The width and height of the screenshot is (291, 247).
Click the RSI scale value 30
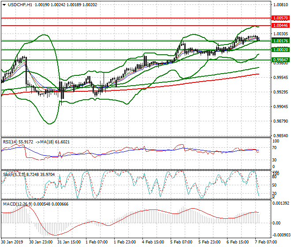275,160
